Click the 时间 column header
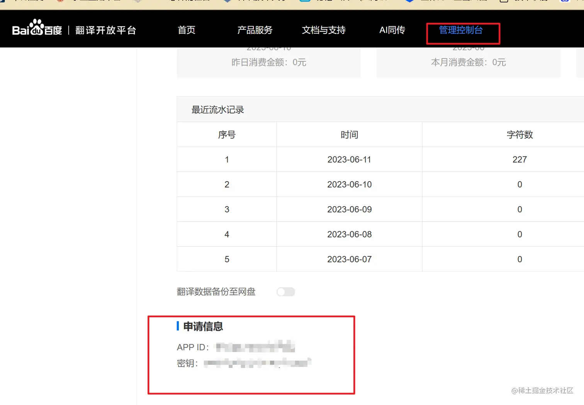The image size is (584, 405). pos(350,135)
